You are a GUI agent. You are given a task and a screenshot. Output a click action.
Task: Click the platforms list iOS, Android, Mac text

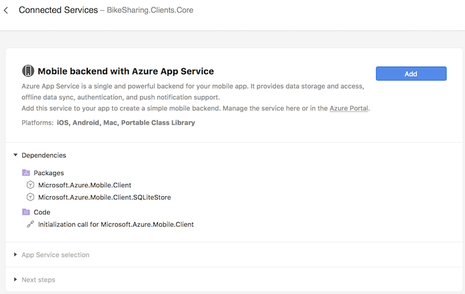point(126,123)
